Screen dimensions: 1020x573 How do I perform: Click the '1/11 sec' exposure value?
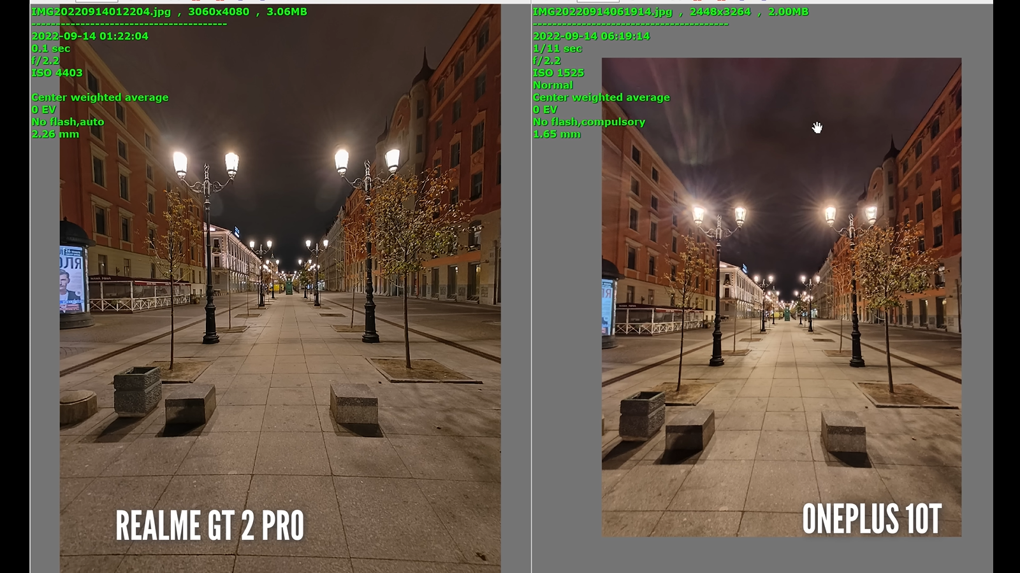tap(557, 48)
